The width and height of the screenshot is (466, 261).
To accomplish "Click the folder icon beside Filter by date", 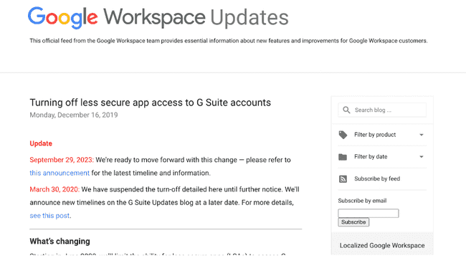I will [343, 156].
